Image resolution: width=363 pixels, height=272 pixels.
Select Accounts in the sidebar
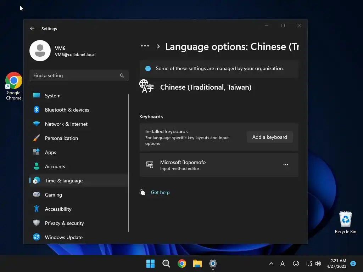click(x=79, y=166)
